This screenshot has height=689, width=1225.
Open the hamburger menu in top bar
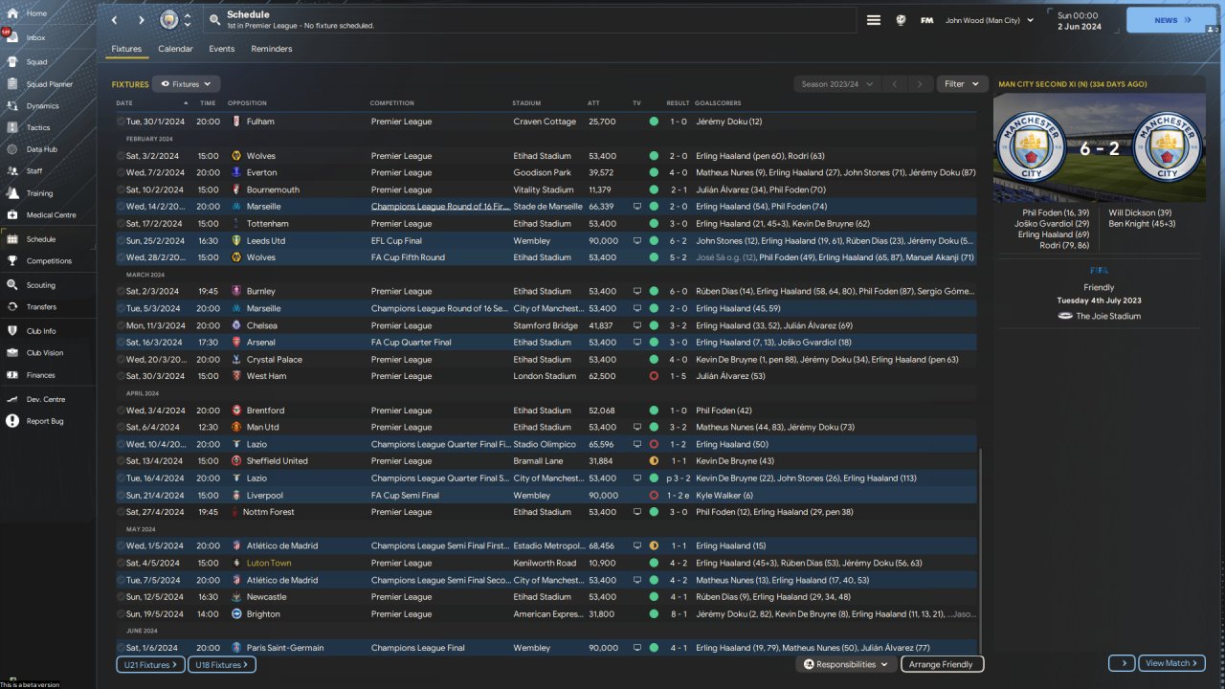click(874, 20)
